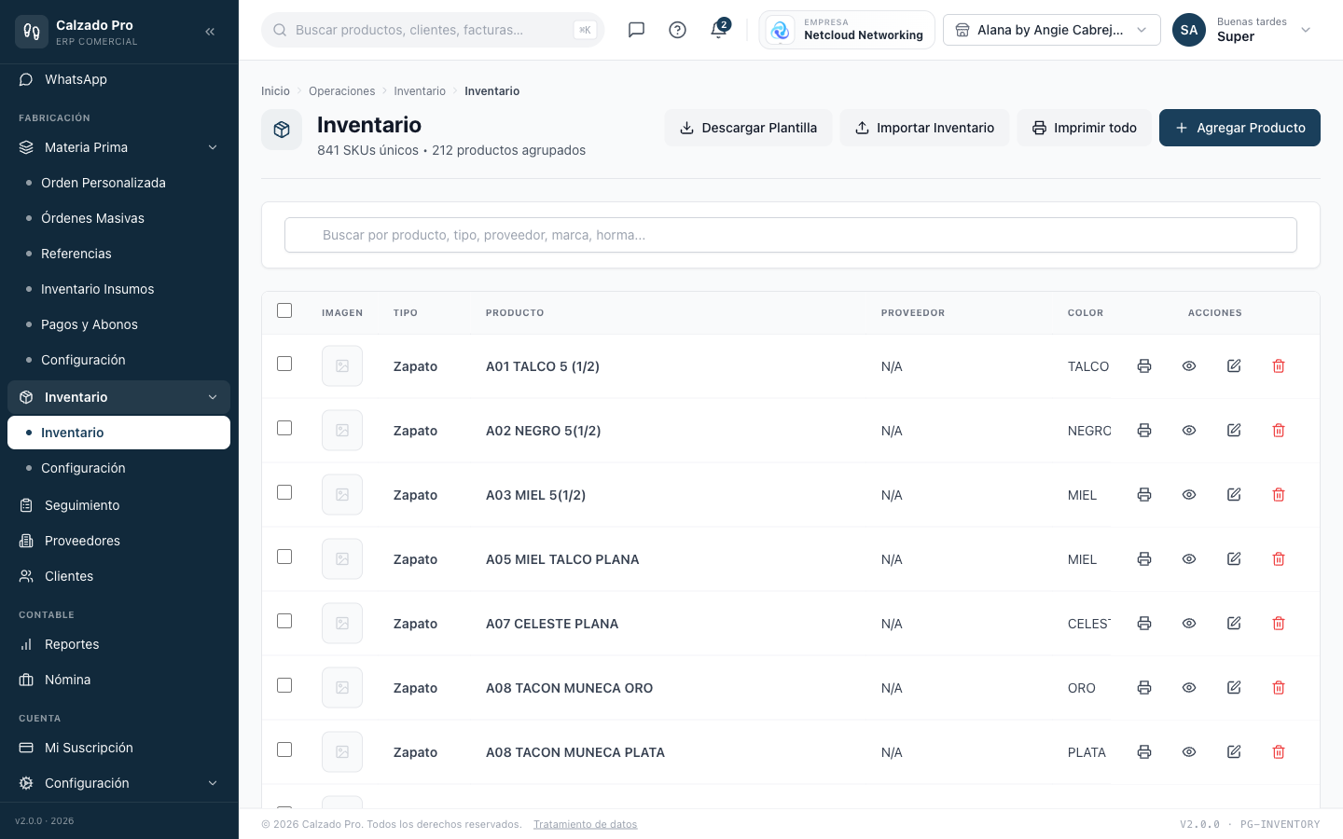Check the box for A01 TALCO 5 (1/2)
This screenshot has height=839, width=1343.
(x=284, y=364)
